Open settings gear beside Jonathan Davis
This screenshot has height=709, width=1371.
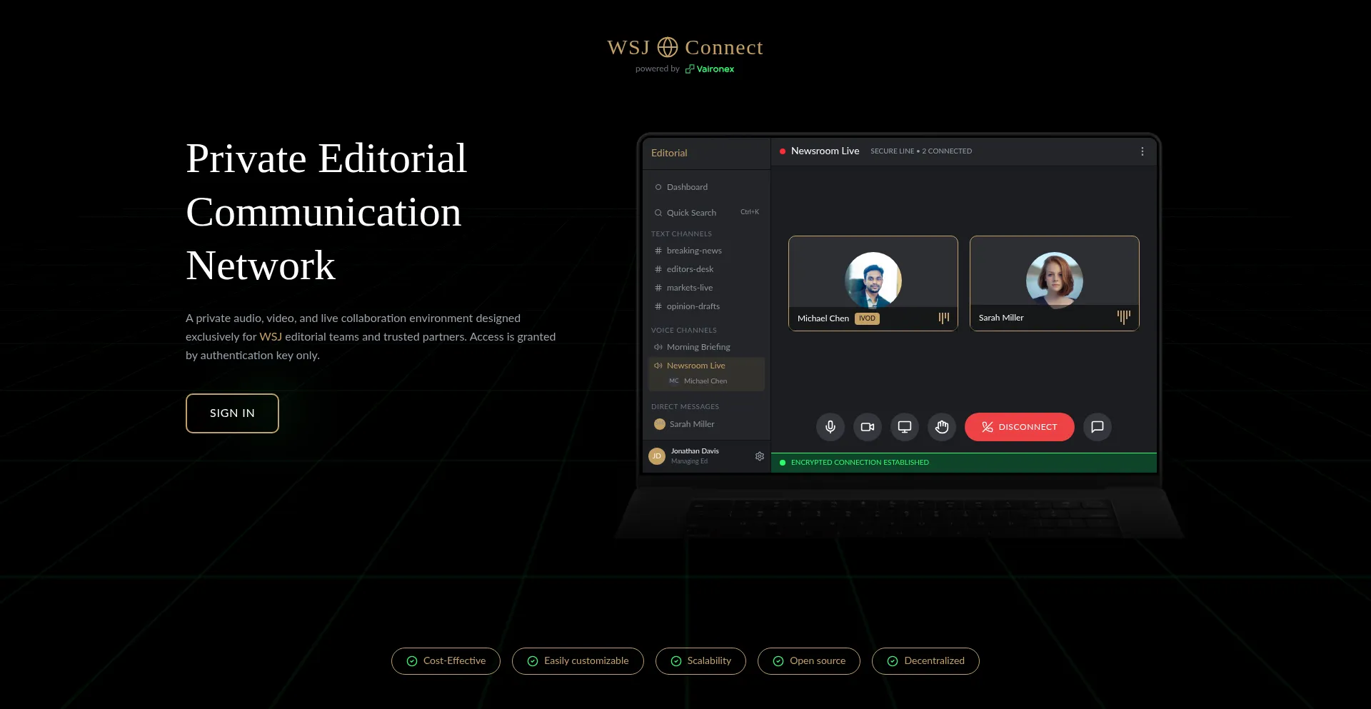coord(759,456)
